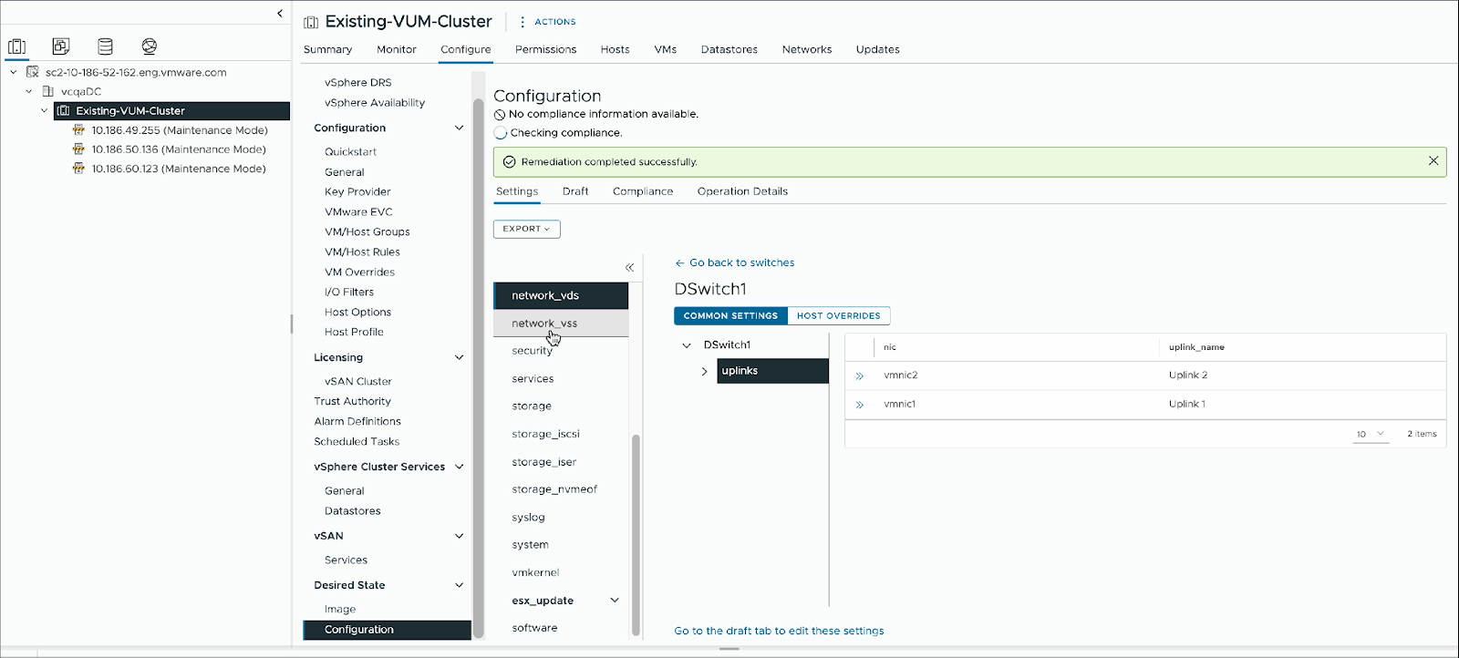Select the vmkernel category

pos(535,572)
